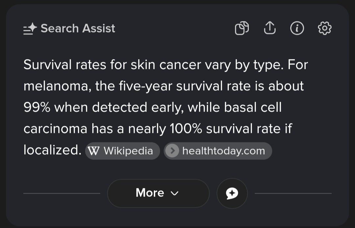Viewport: 355px width, 228px height.
Task: Click the arrow icon beside healthtoday.com
Action: [x=172, y=151]
